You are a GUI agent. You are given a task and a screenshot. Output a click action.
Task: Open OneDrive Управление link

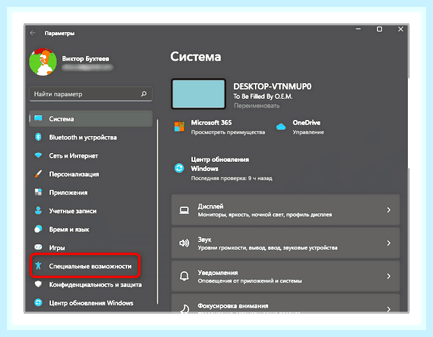(308, 133)
